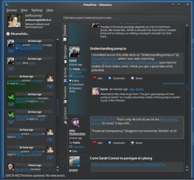Click the Meanwhile feed scrollbar handle
Screen dimensions: 194x180
pos(58,107)
